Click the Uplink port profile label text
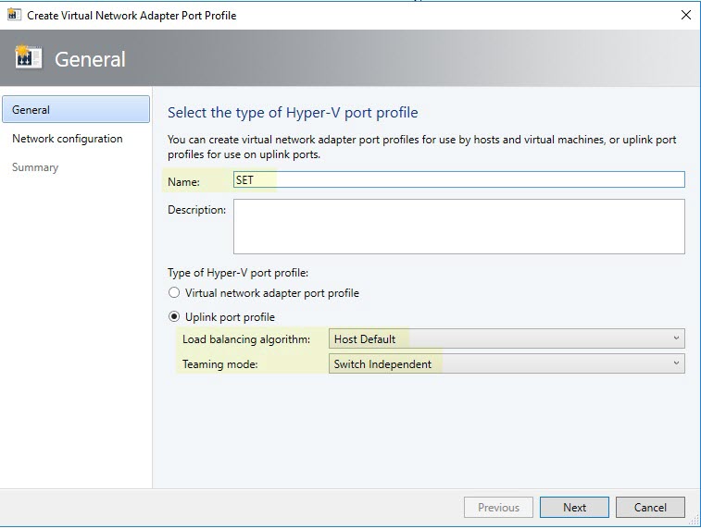 230,317
